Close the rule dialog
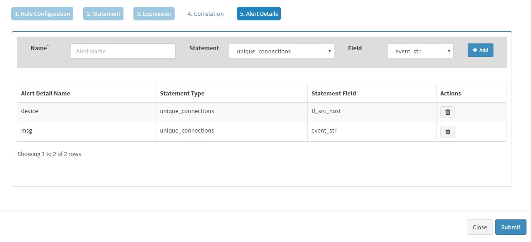Image resolution: width=531 pixels, height=242 pixels. [x=479, y=227]
